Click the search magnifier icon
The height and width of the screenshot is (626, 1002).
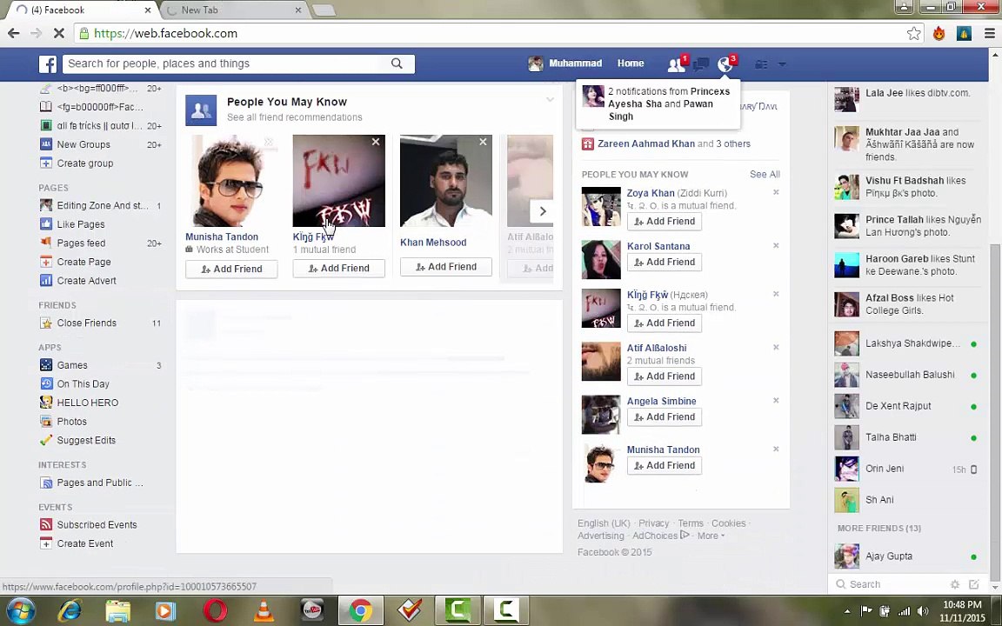click(397, 63)
